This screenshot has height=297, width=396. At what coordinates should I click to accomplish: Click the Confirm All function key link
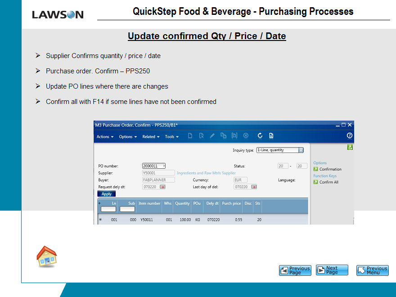click(328, 182)
